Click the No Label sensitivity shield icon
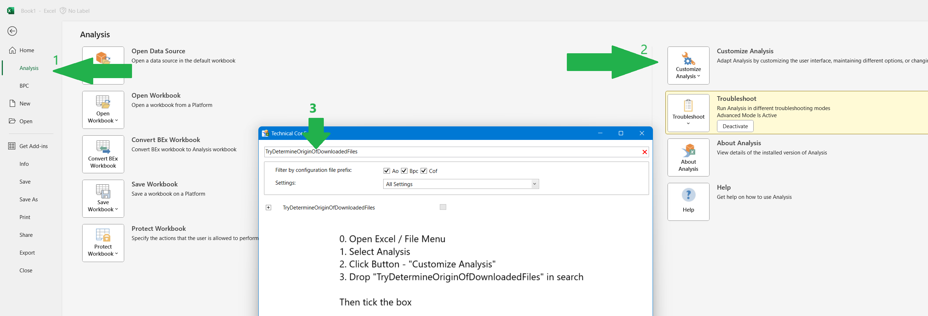928x316 pixels. 63,11
